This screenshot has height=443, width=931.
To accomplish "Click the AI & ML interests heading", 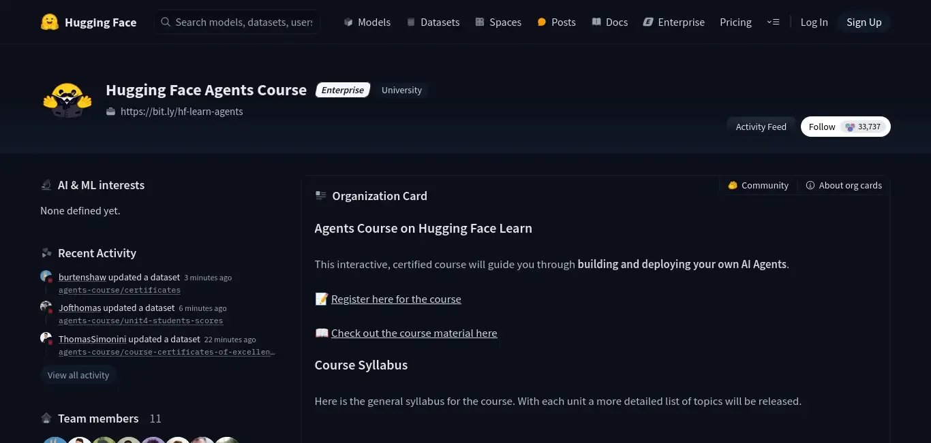I will tap(101, 185).
